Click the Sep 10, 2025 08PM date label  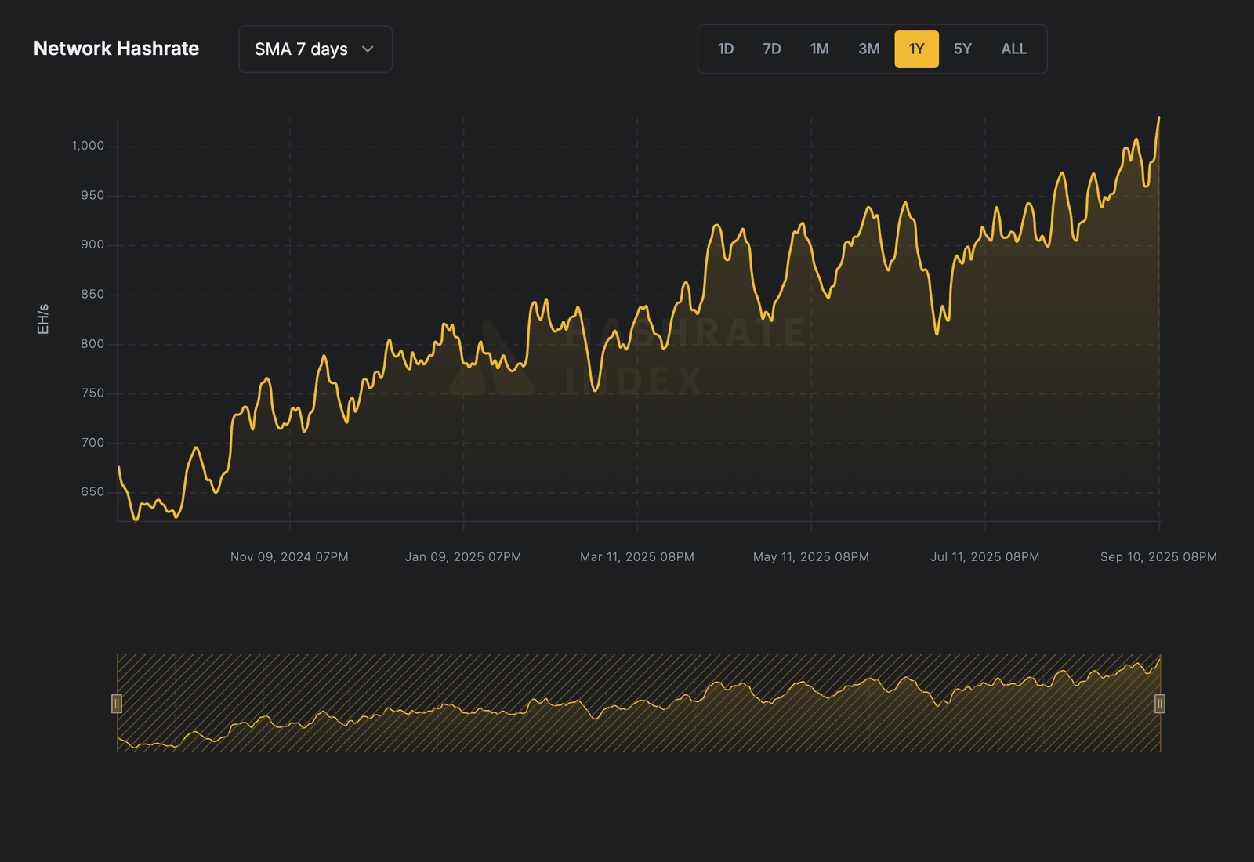(x=1158, y=557)
